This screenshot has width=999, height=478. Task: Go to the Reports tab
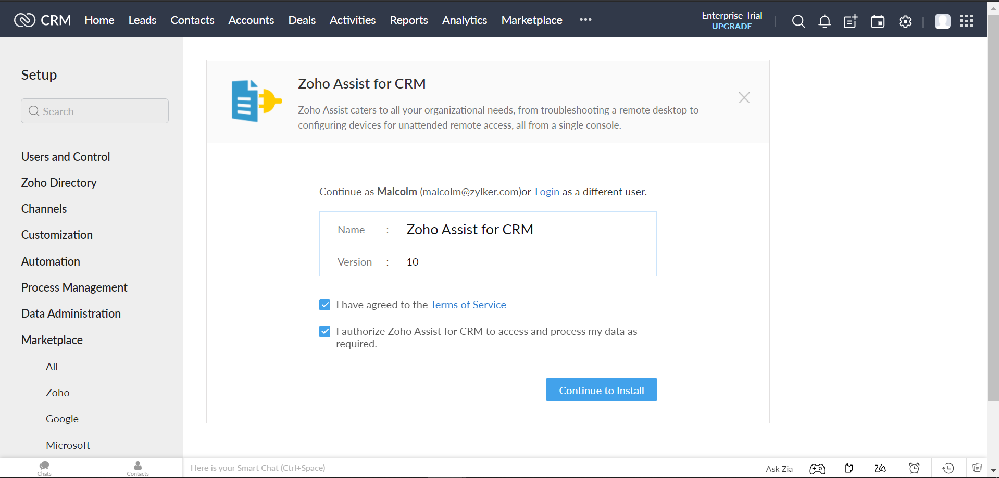[409, 20]
